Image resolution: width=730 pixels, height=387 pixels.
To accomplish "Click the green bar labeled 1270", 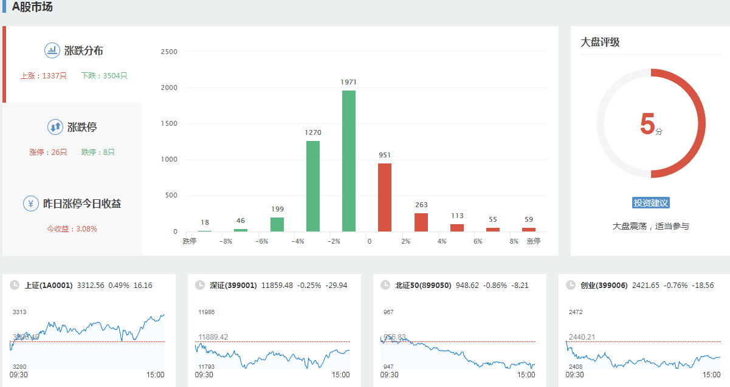I will click(313, 186).
